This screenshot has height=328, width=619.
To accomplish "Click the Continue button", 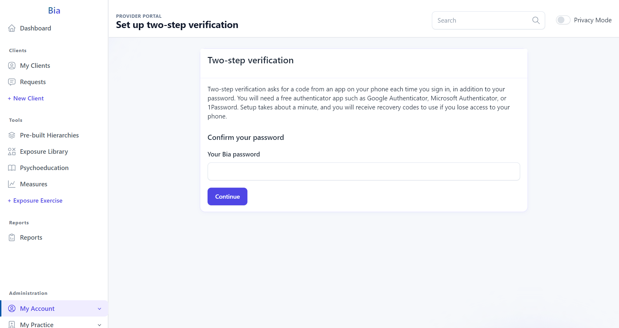I will (227, 197).
